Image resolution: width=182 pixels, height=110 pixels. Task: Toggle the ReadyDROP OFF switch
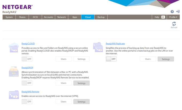[27, 83]
